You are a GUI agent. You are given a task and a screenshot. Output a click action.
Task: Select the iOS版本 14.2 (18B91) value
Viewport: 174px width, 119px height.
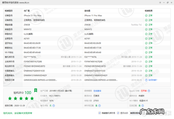click(55, 96)
